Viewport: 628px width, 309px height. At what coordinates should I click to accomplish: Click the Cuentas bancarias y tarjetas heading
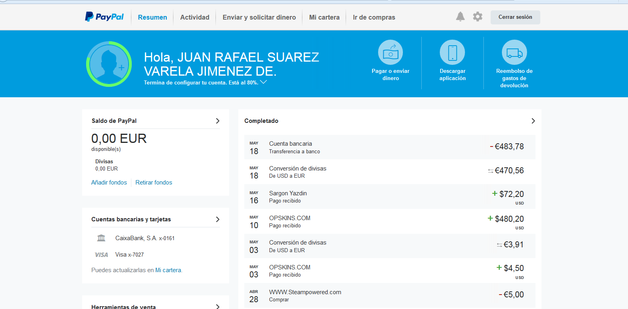point(131,219)
